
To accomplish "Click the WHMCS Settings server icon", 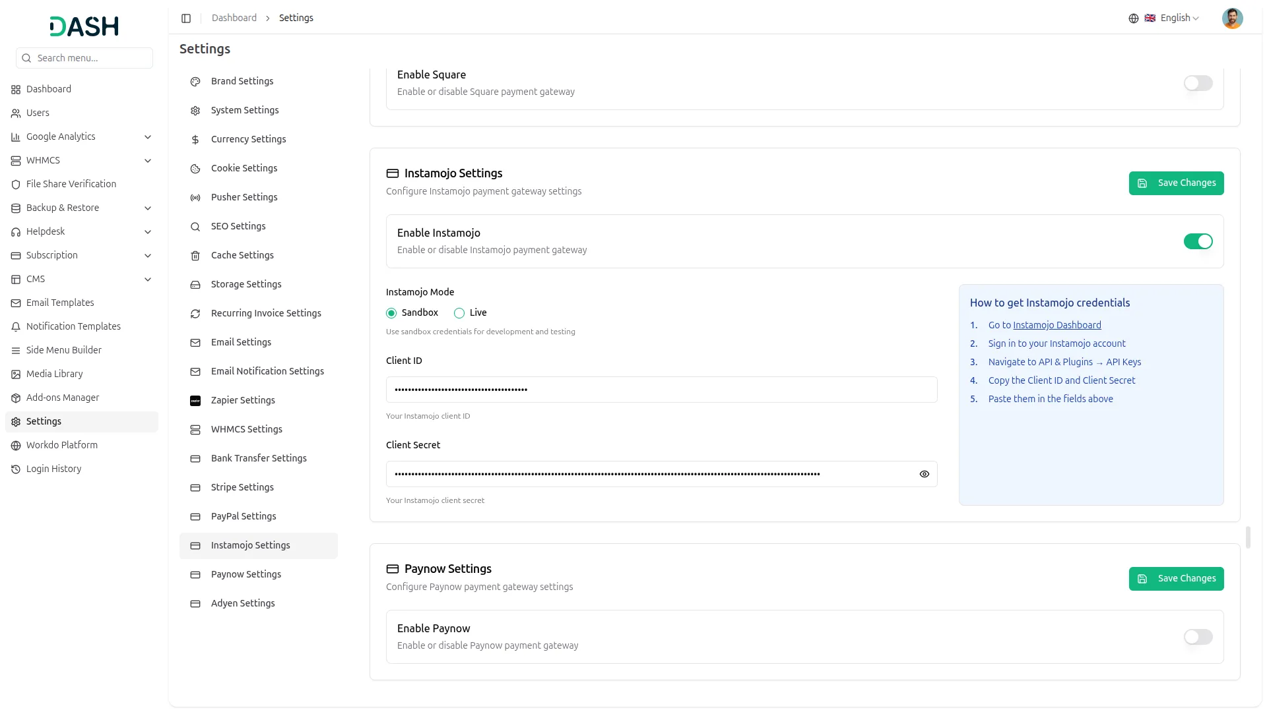I will pyautogui.click(x=195, y=430).
